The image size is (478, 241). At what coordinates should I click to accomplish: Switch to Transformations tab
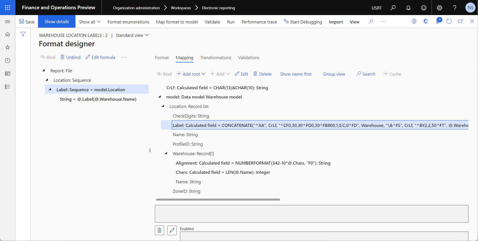coord(216,57)
